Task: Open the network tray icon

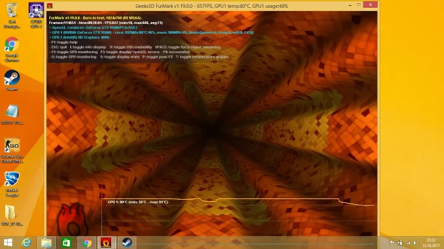Action: [x=408, y=243]
